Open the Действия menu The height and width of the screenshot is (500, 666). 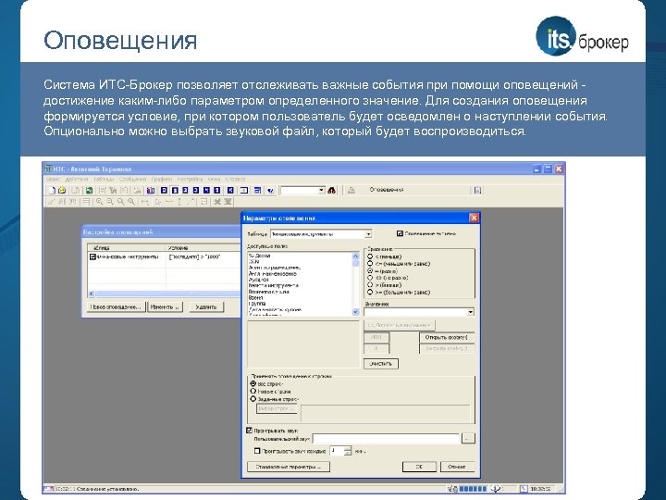[77, 180]
